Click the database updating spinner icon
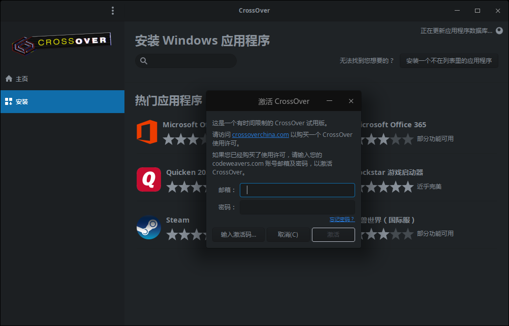 (x=499, y=31)
